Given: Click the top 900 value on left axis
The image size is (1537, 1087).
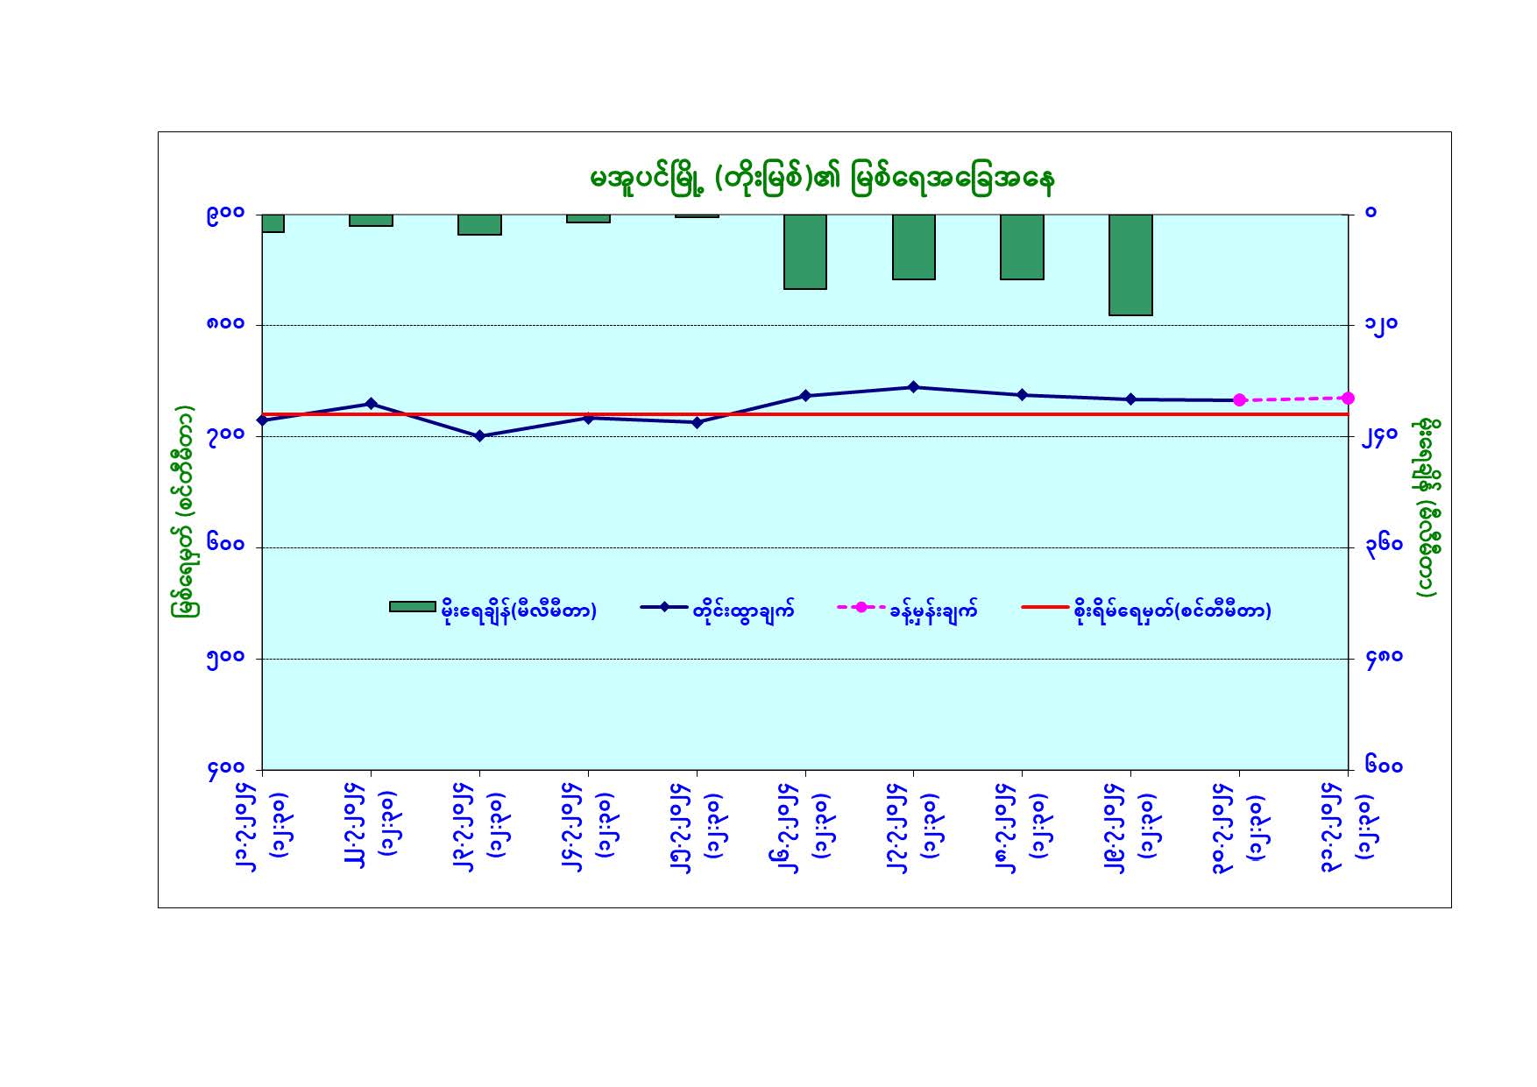Looking at the screenshot, I should click(225, 214).
